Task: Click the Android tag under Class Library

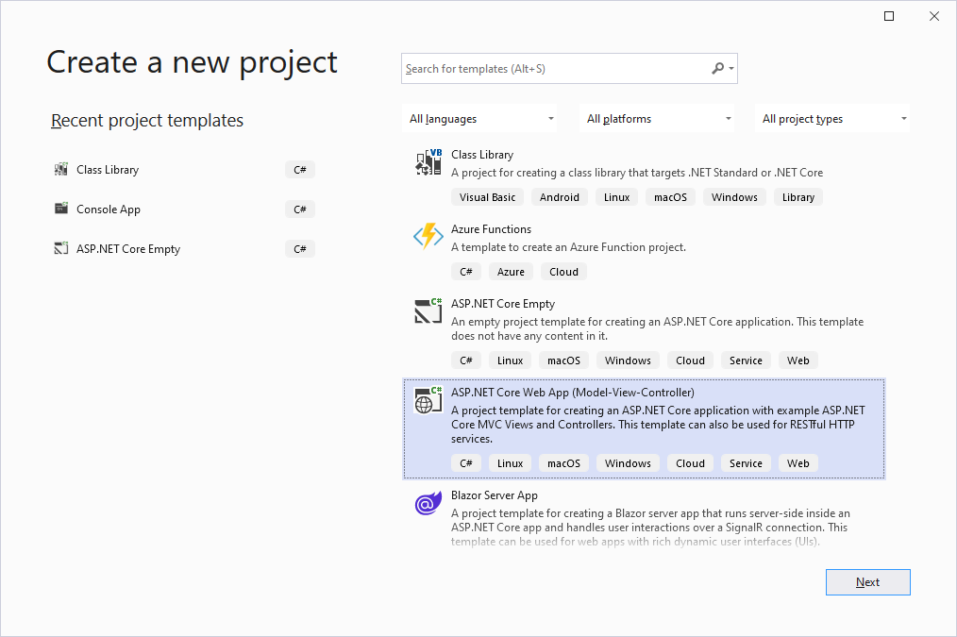Action: coord(560,197)
